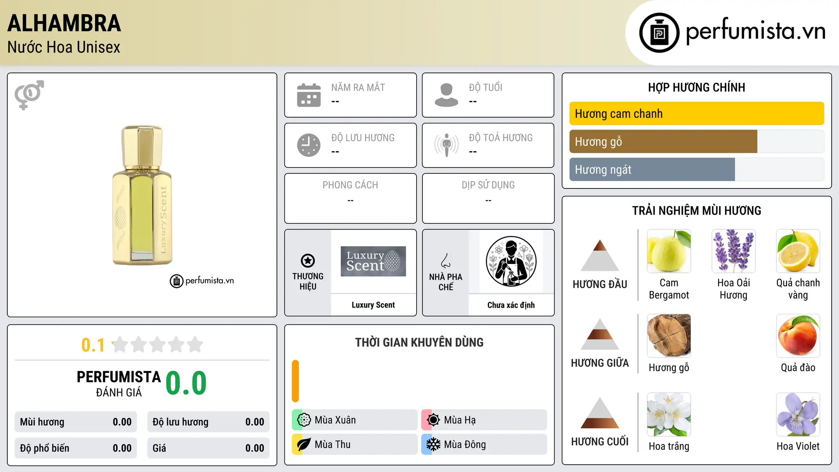Click the Phong cách info card
839x472 pixels.
click(x=350, y=198)
